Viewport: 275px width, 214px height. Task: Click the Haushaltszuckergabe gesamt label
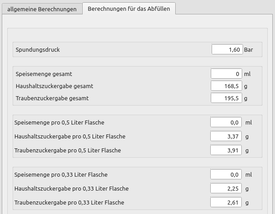[54, 86]
